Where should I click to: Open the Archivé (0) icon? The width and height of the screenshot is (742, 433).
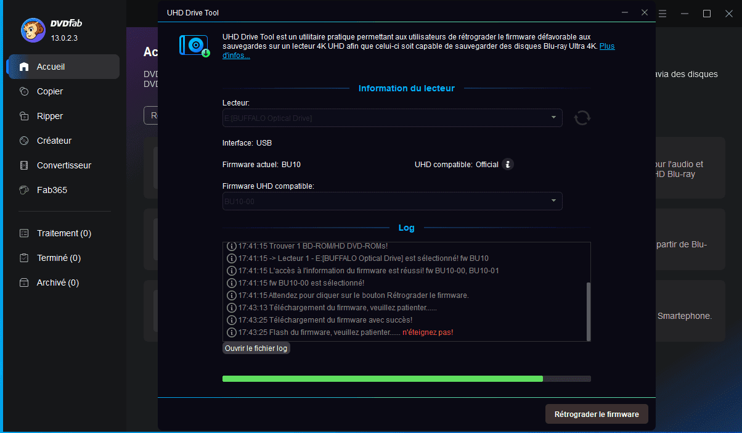[x=24, y=282]
